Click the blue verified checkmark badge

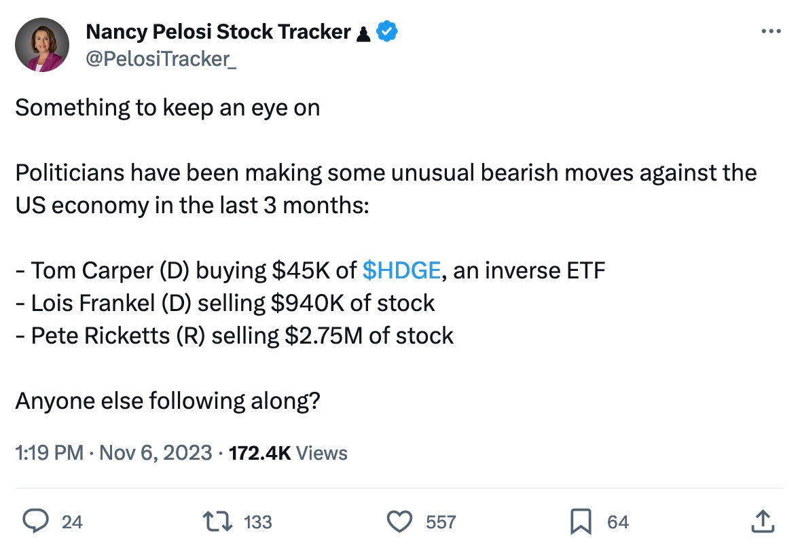click(386, 32)
